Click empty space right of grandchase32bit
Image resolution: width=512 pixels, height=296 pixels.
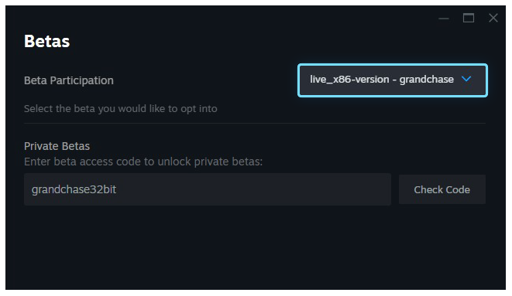253,189
